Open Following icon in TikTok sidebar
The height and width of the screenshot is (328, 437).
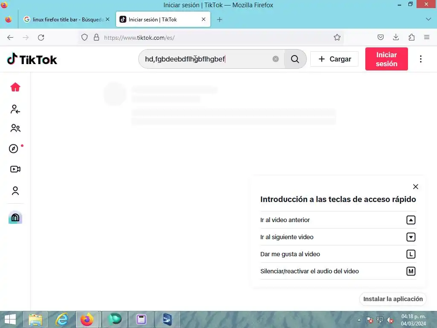15,109
